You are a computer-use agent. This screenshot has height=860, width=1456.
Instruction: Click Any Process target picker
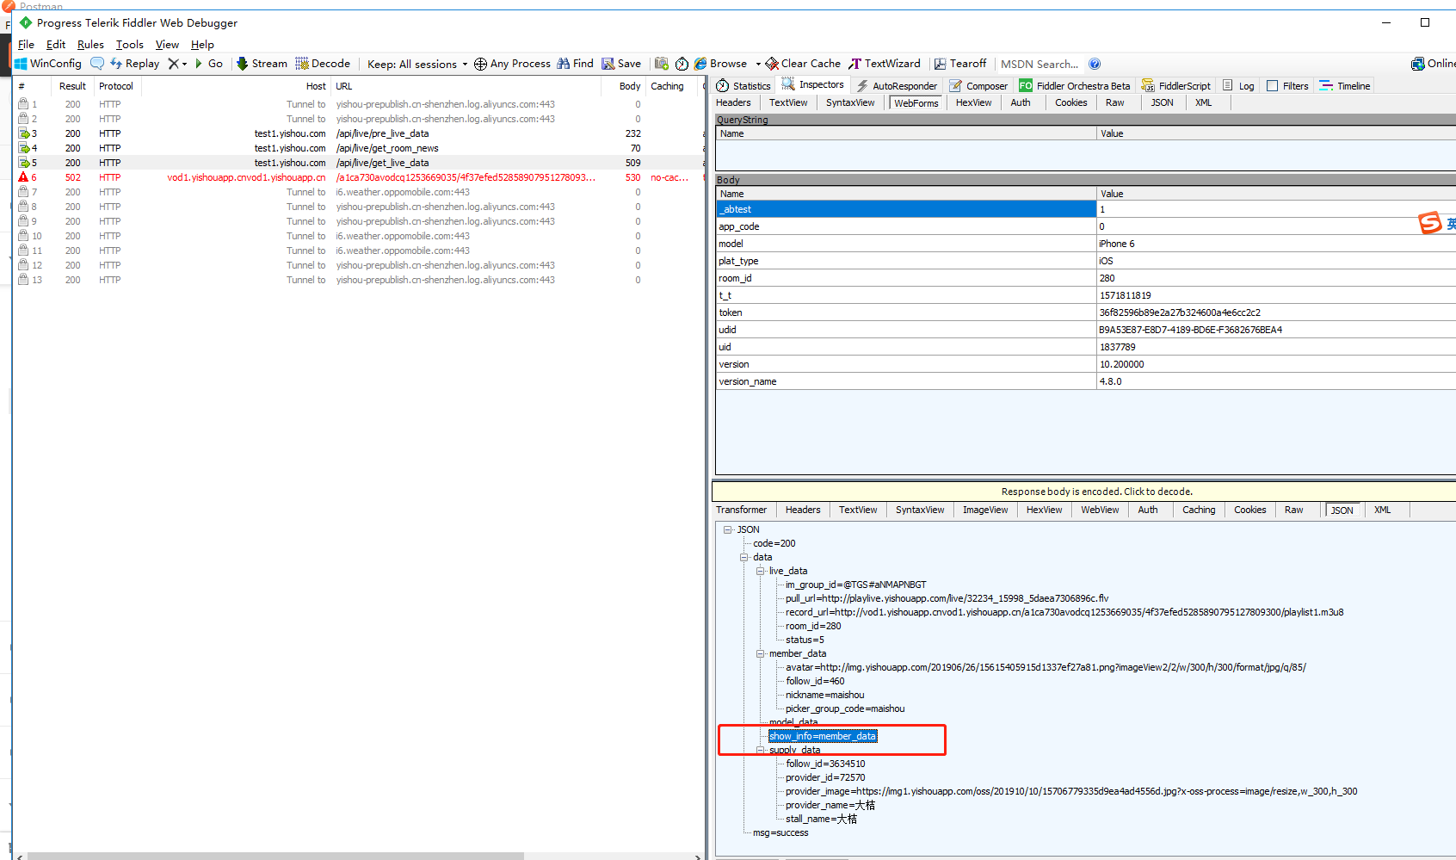click(512, 64)
